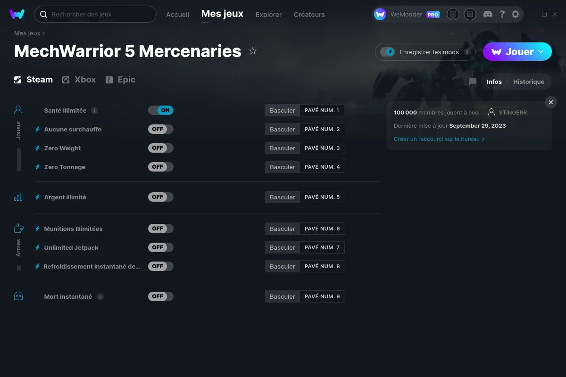Image resolution: width=566 pixels, height=377 pixels.
Task: Open Mes jeux tab
Action: click(x=222, y=14)
